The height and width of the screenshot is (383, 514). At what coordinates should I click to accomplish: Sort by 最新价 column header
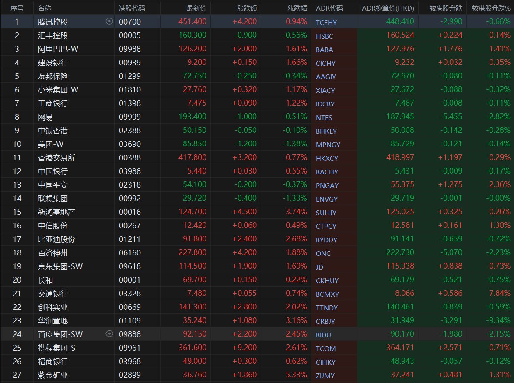(196, 8)
